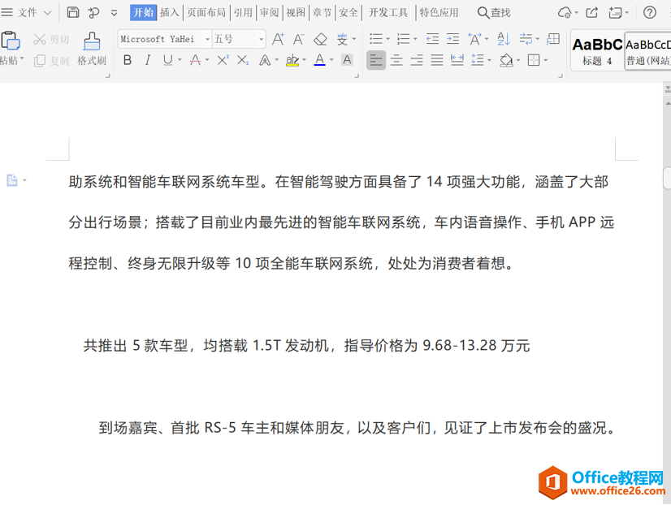
Task: Expand highlight color dropdown arrow
Action: (304, 60)
